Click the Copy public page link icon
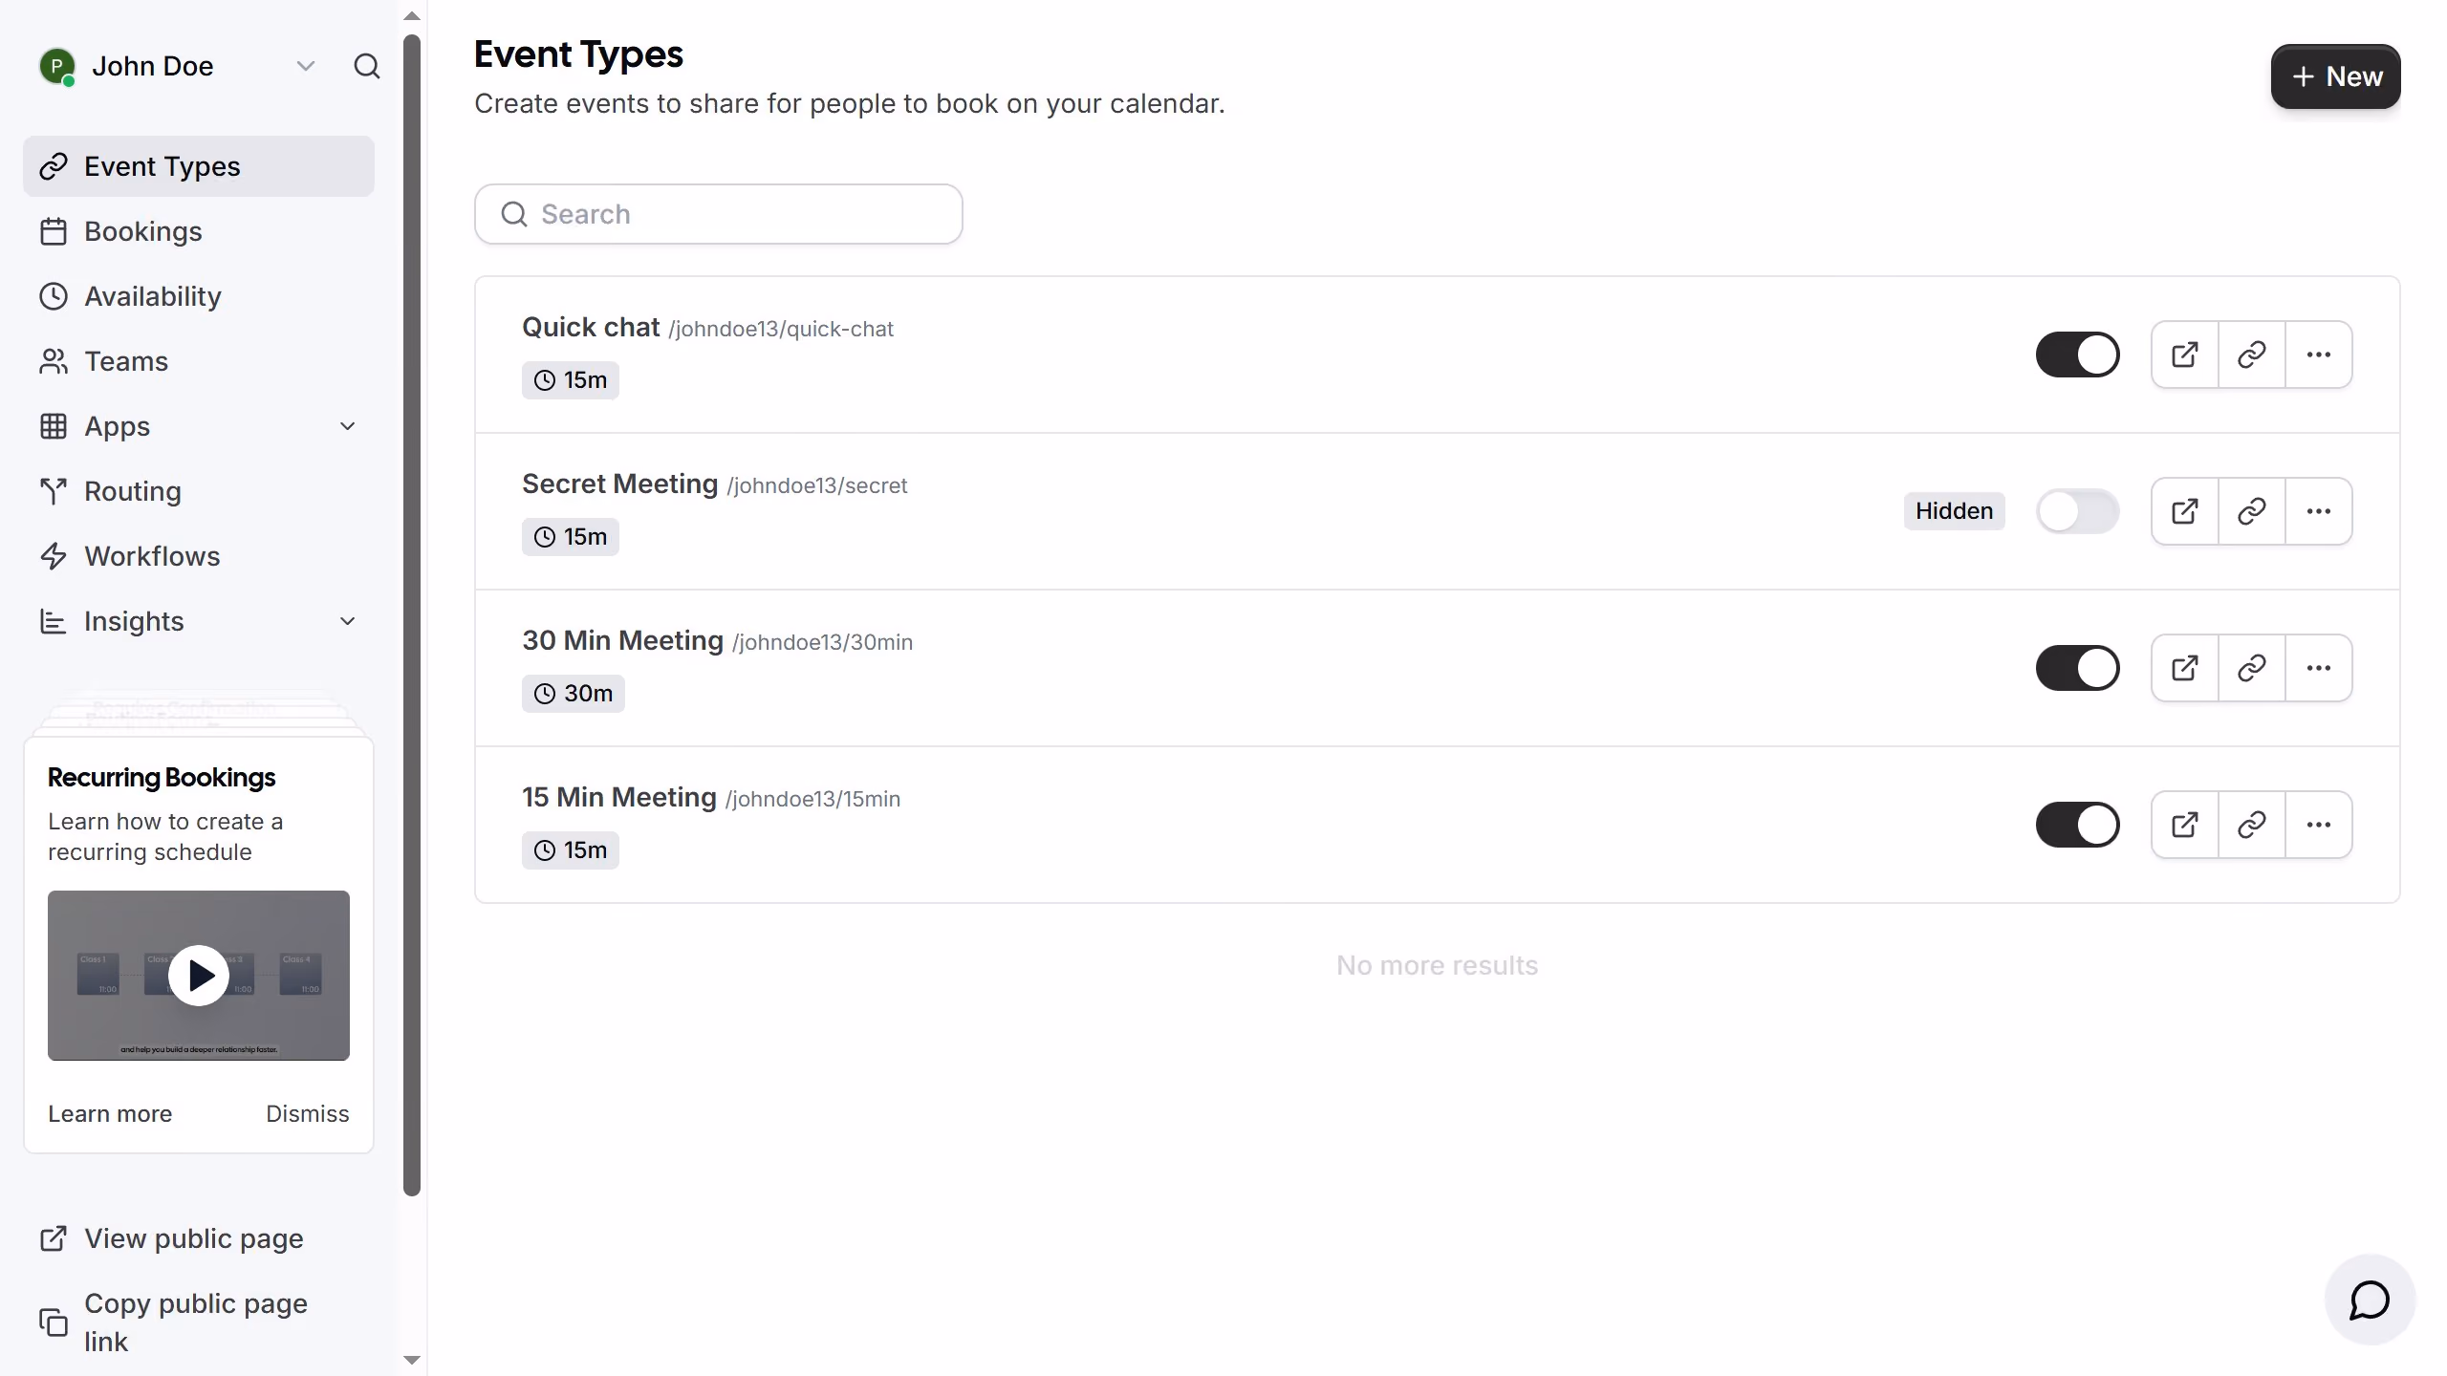Viewport: 2447px width, 1376px height. click(x=54, y=1322)
